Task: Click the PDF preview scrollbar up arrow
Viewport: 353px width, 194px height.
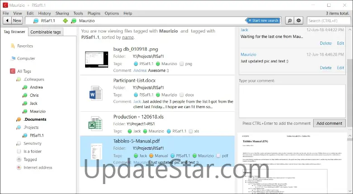Action: pyautogui.click(x=350, y=136)
